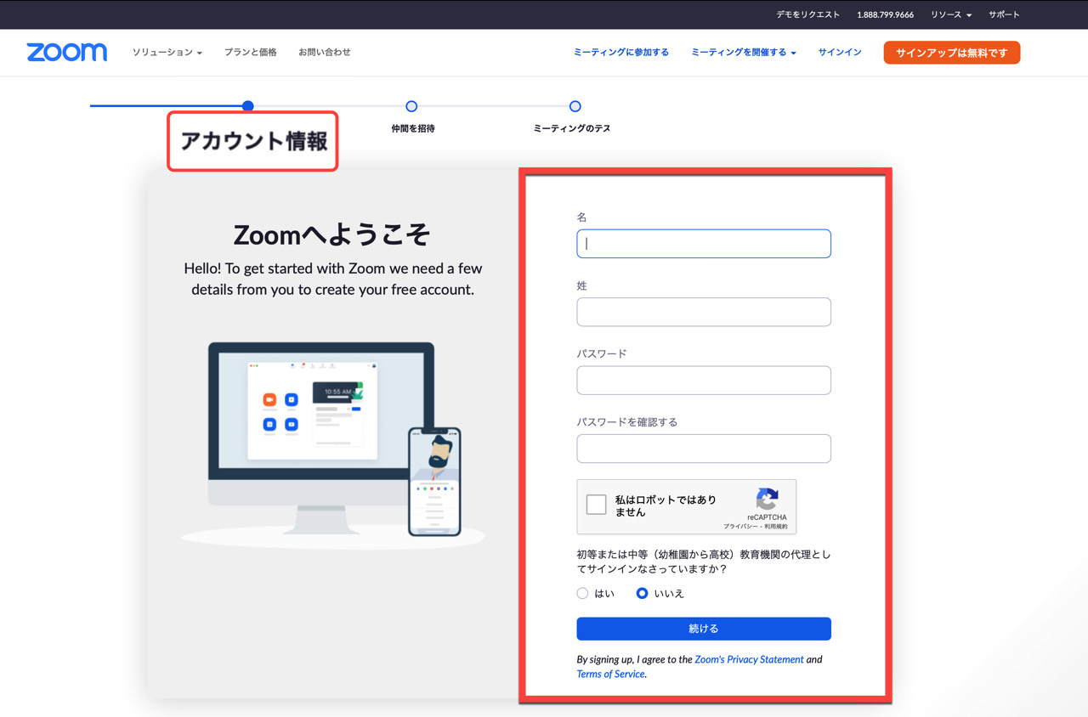
Task: Click phone number 1.888.799.9666
Action: point(885,14)
